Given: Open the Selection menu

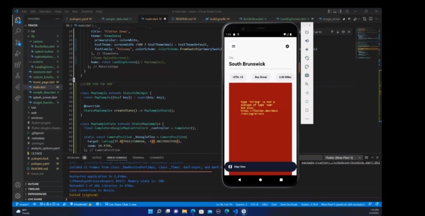Looking at the screenshot, I should (x=45, y=12).
